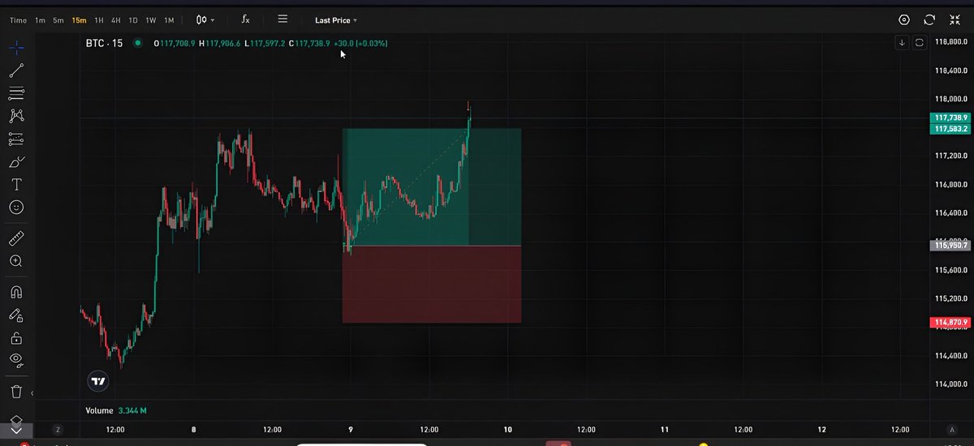Select the XABCD pattern tool

tap(16, 117)
